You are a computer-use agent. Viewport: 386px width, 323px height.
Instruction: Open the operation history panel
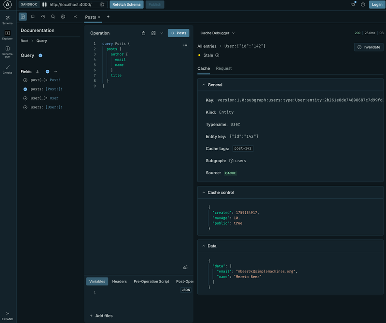(43, 16)
